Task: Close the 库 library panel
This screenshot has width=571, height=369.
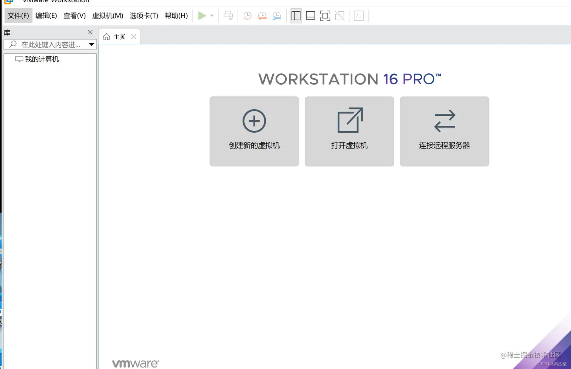Action: [x=90, y=32]
